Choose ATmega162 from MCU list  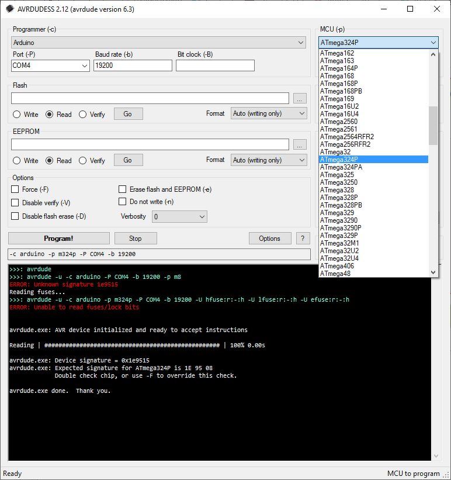pos(373,53)
